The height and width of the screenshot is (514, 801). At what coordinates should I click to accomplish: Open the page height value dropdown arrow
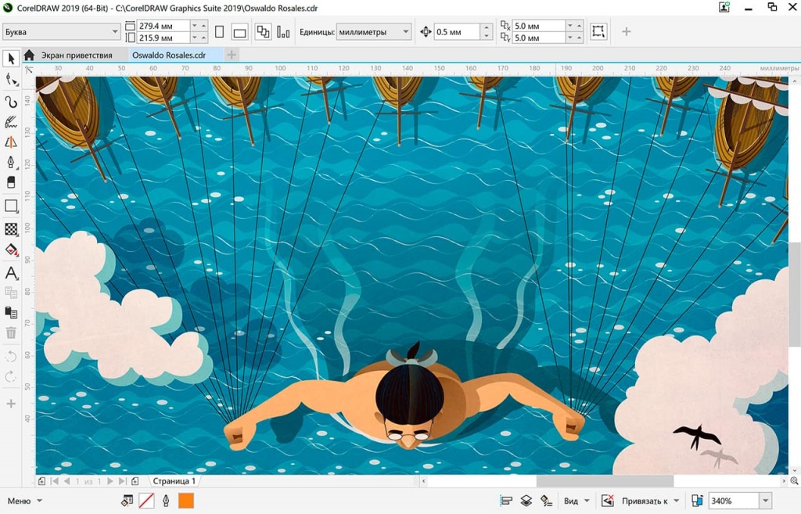194,38
